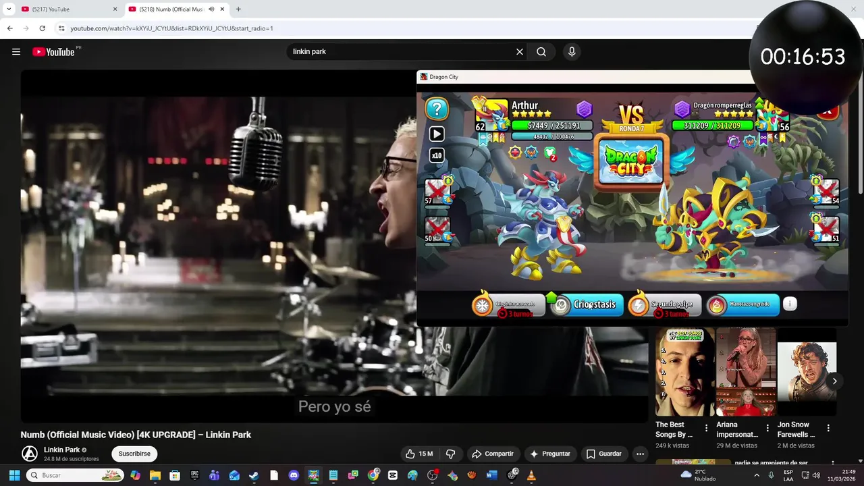The height and width of the screenshot is (486, 864).
Task: Click the defeated level 50 dragon slot
Action: point(437,229)
